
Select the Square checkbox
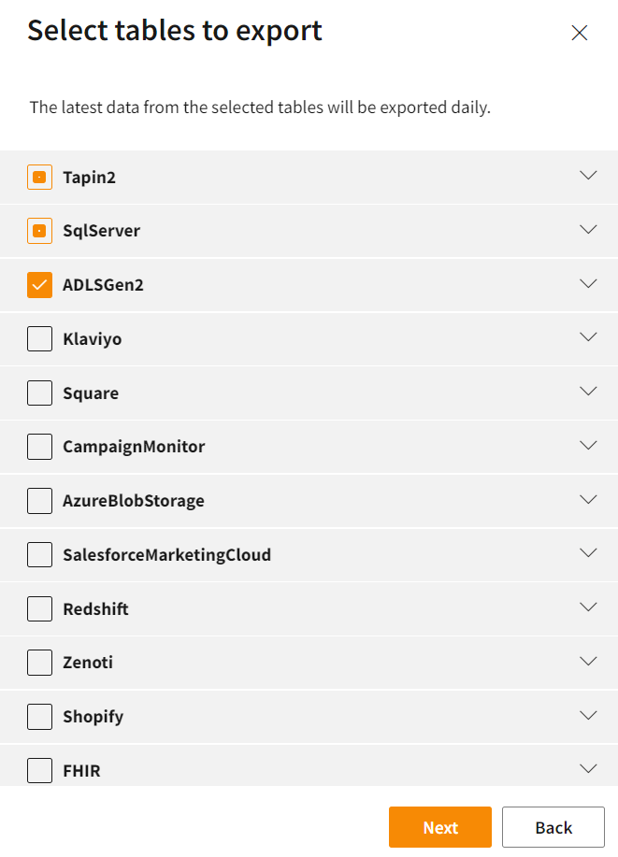click(39, 393)
